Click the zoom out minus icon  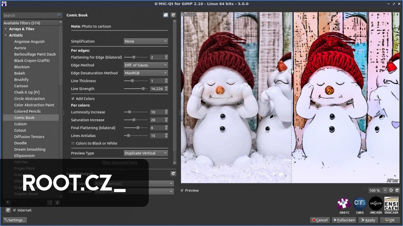365,190
